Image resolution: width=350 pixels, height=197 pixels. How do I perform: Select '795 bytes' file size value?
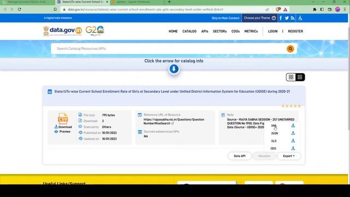108,115
